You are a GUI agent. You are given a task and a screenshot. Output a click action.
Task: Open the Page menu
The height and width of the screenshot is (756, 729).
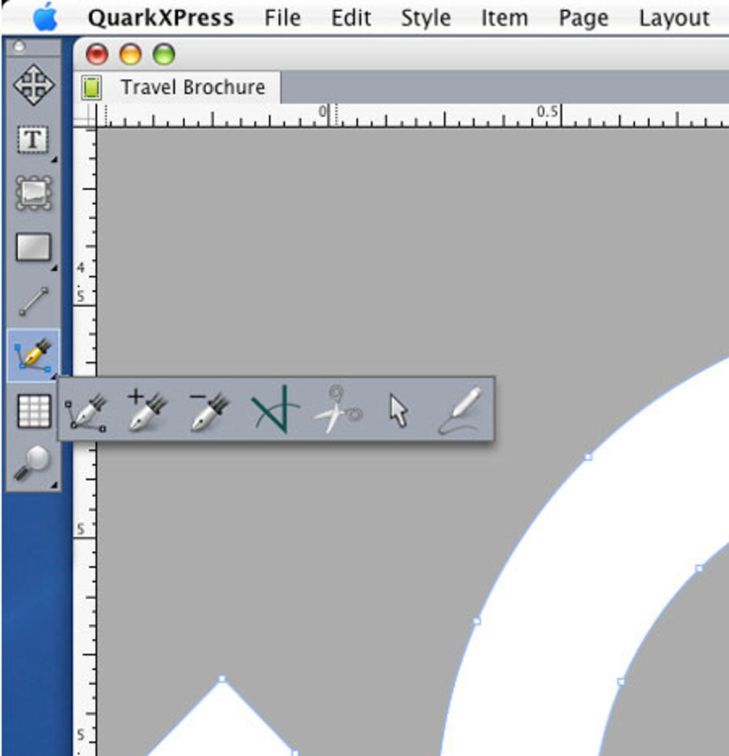coord(583,17)
